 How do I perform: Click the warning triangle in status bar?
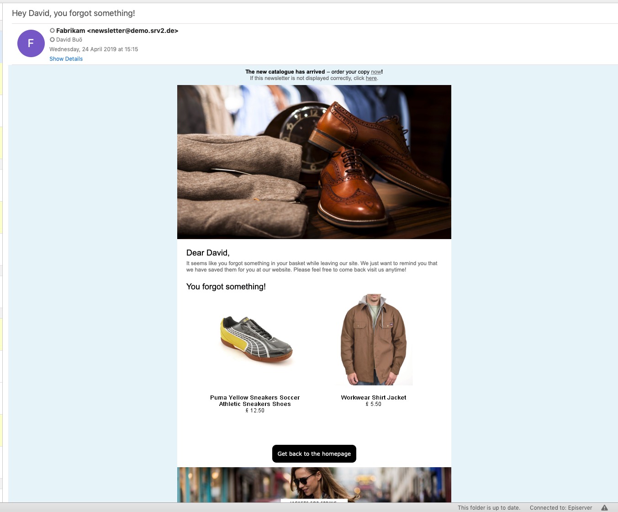(604, 507)
